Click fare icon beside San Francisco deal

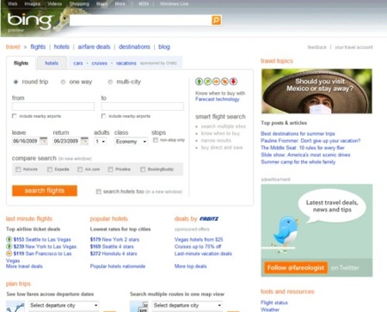pyautogui.click(x=9, y=254)
